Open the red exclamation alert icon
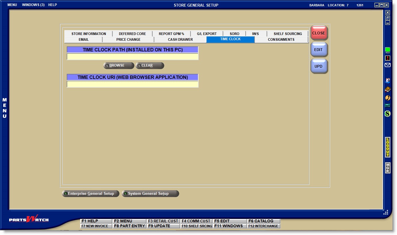This screenshot has height=235, width=397. pyautogui.click(x=388, y=58)
